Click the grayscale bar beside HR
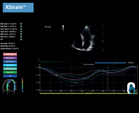The width and height of the screenshot is (139, 113). (63, 28)
